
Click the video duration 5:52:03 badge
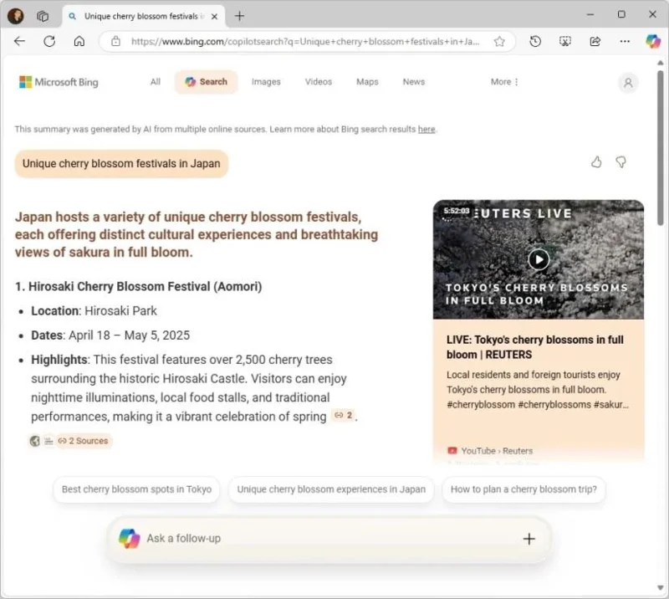click(x=456, y=211)
